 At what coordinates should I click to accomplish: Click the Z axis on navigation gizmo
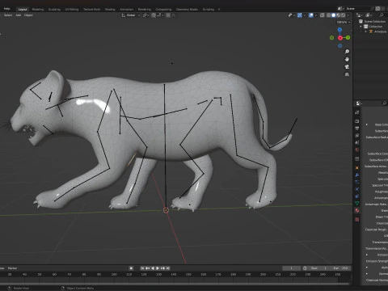tap(339, 30)
